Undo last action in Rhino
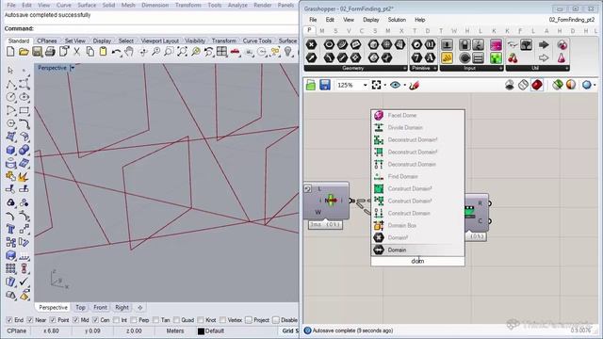The width and height of the screenshot is (603, 339). point(116,52)
